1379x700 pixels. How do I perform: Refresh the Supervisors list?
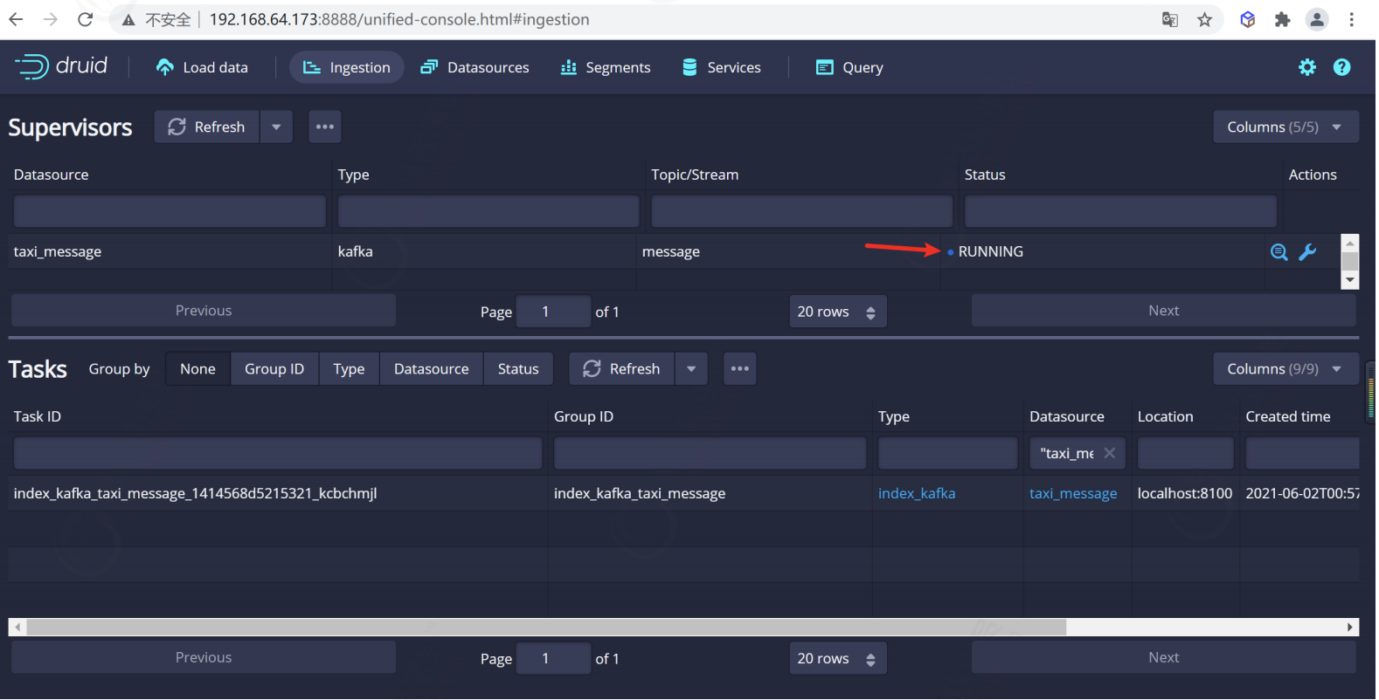coord(207,127)
